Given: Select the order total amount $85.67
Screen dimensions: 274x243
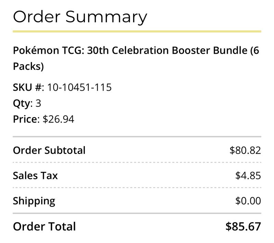Looking at the screenshot, I should click(243, 227).
